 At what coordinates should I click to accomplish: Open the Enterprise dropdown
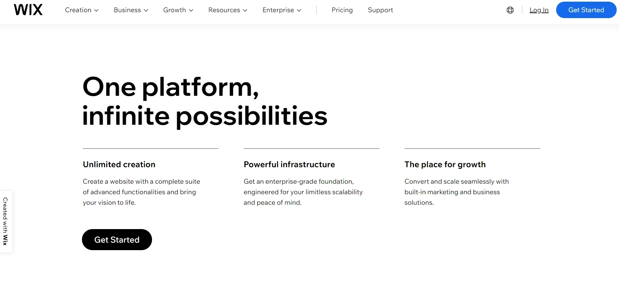(x=282, y=10)
